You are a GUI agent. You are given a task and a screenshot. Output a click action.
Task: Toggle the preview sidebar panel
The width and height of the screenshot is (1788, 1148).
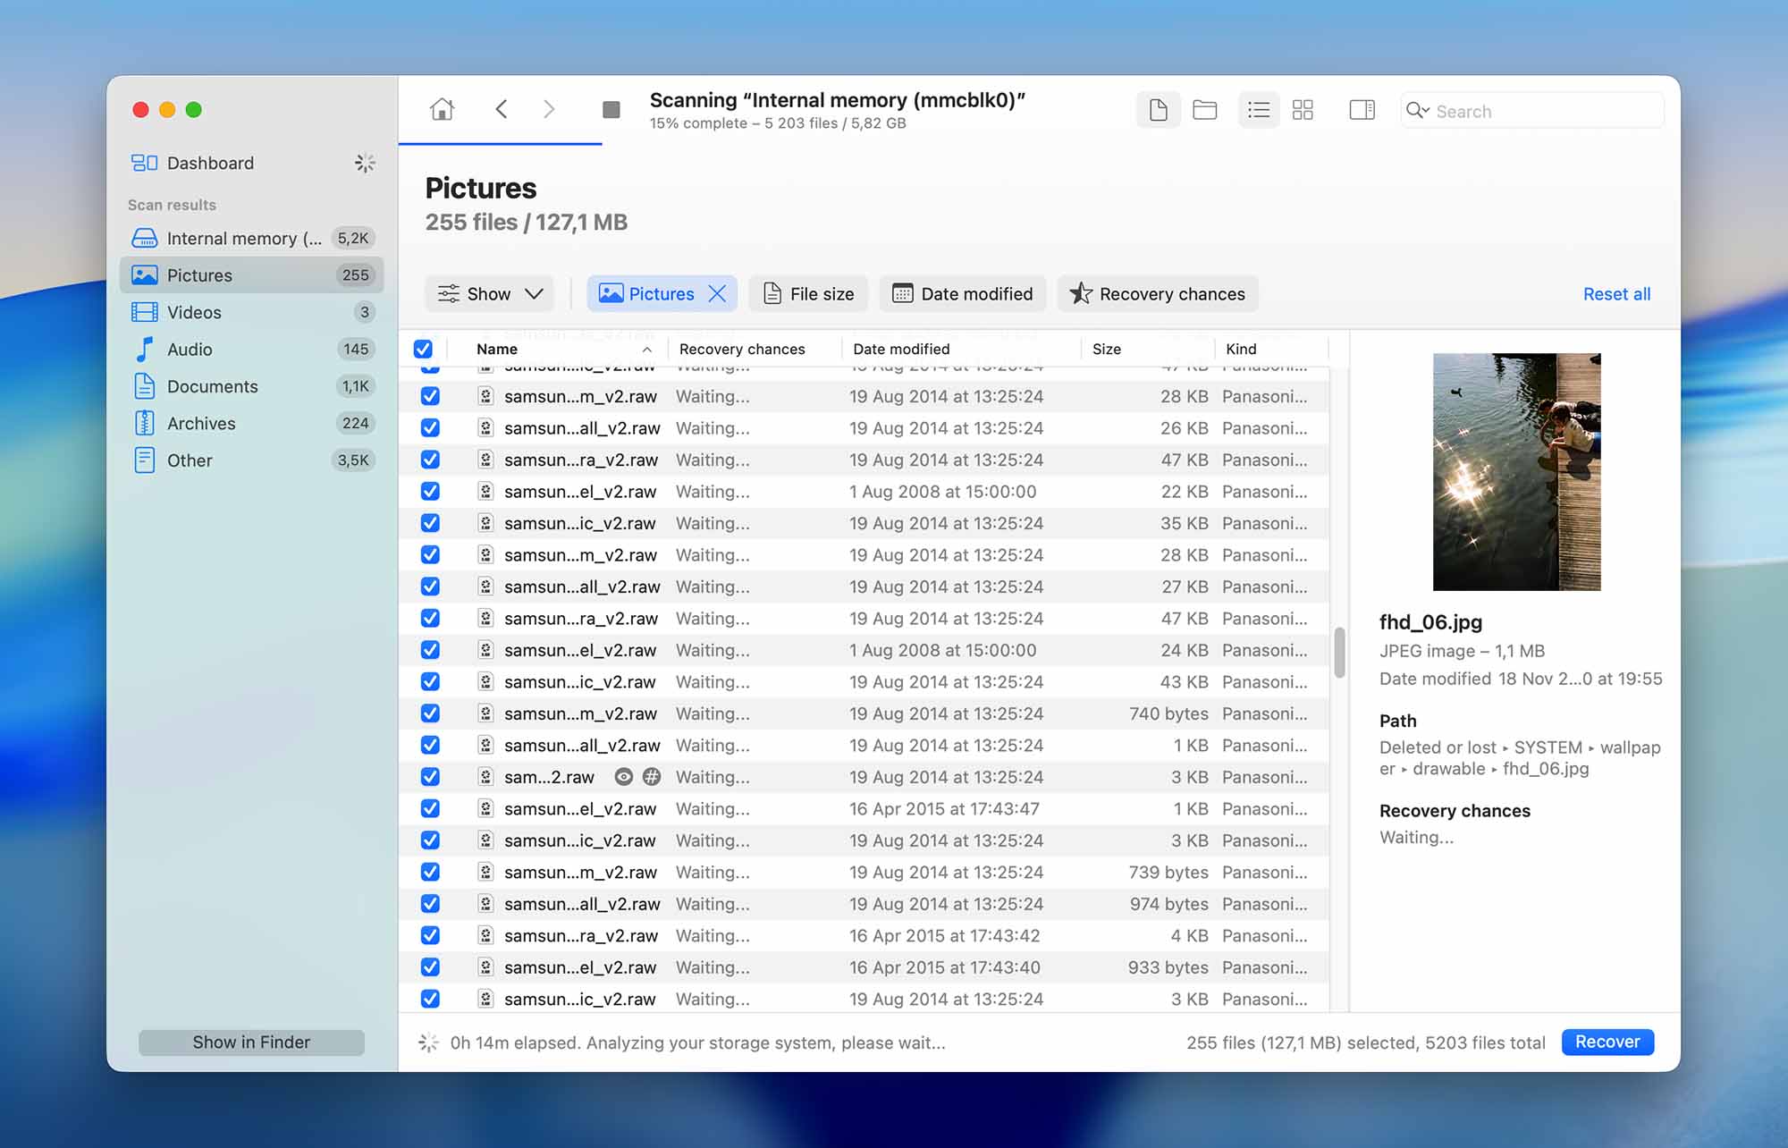click(1362, 109)
